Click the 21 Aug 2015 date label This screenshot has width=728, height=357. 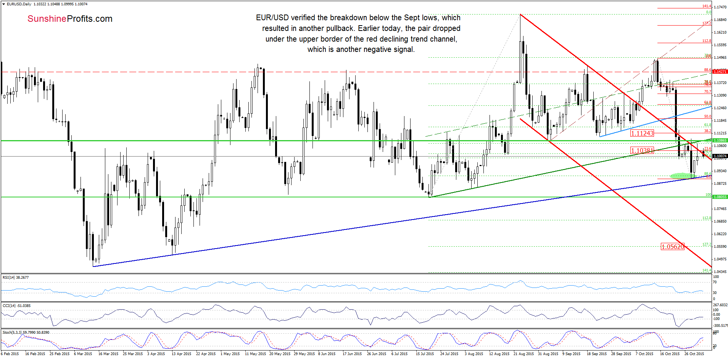(x=523, y=354)
